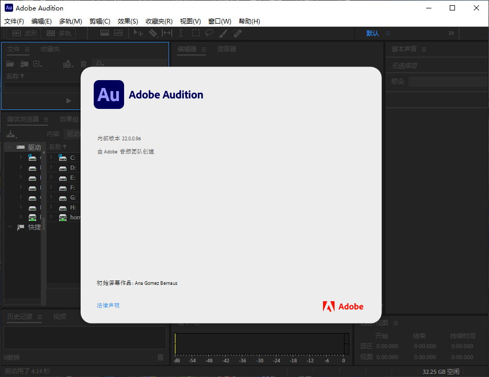Switch to the Effects Rack (效果组) tab
Viewport: 489px width, 377px height.
pyautogui.click(x=69, y=119)
